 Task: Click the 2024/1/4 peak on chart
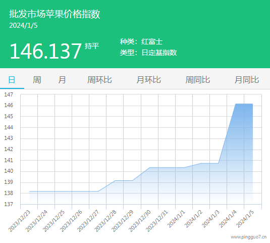pyautogui.click(x=235, y=104)
